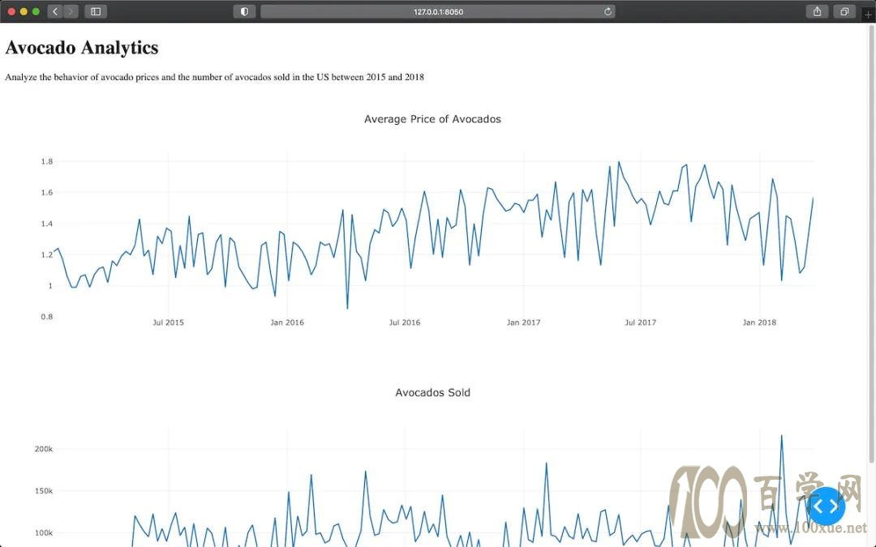Reload the page with refresh icon

coord(608,11)
